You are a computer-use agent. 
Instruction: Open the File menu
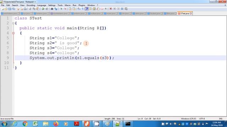(2, 5)
